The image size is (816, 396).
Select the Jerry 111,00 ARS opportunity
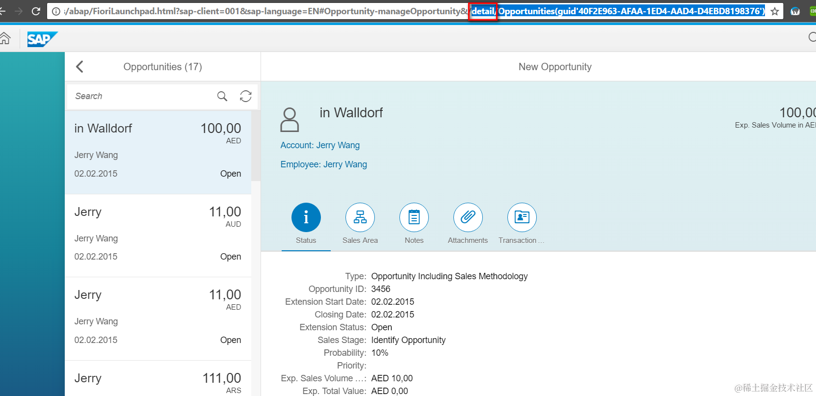158,379
